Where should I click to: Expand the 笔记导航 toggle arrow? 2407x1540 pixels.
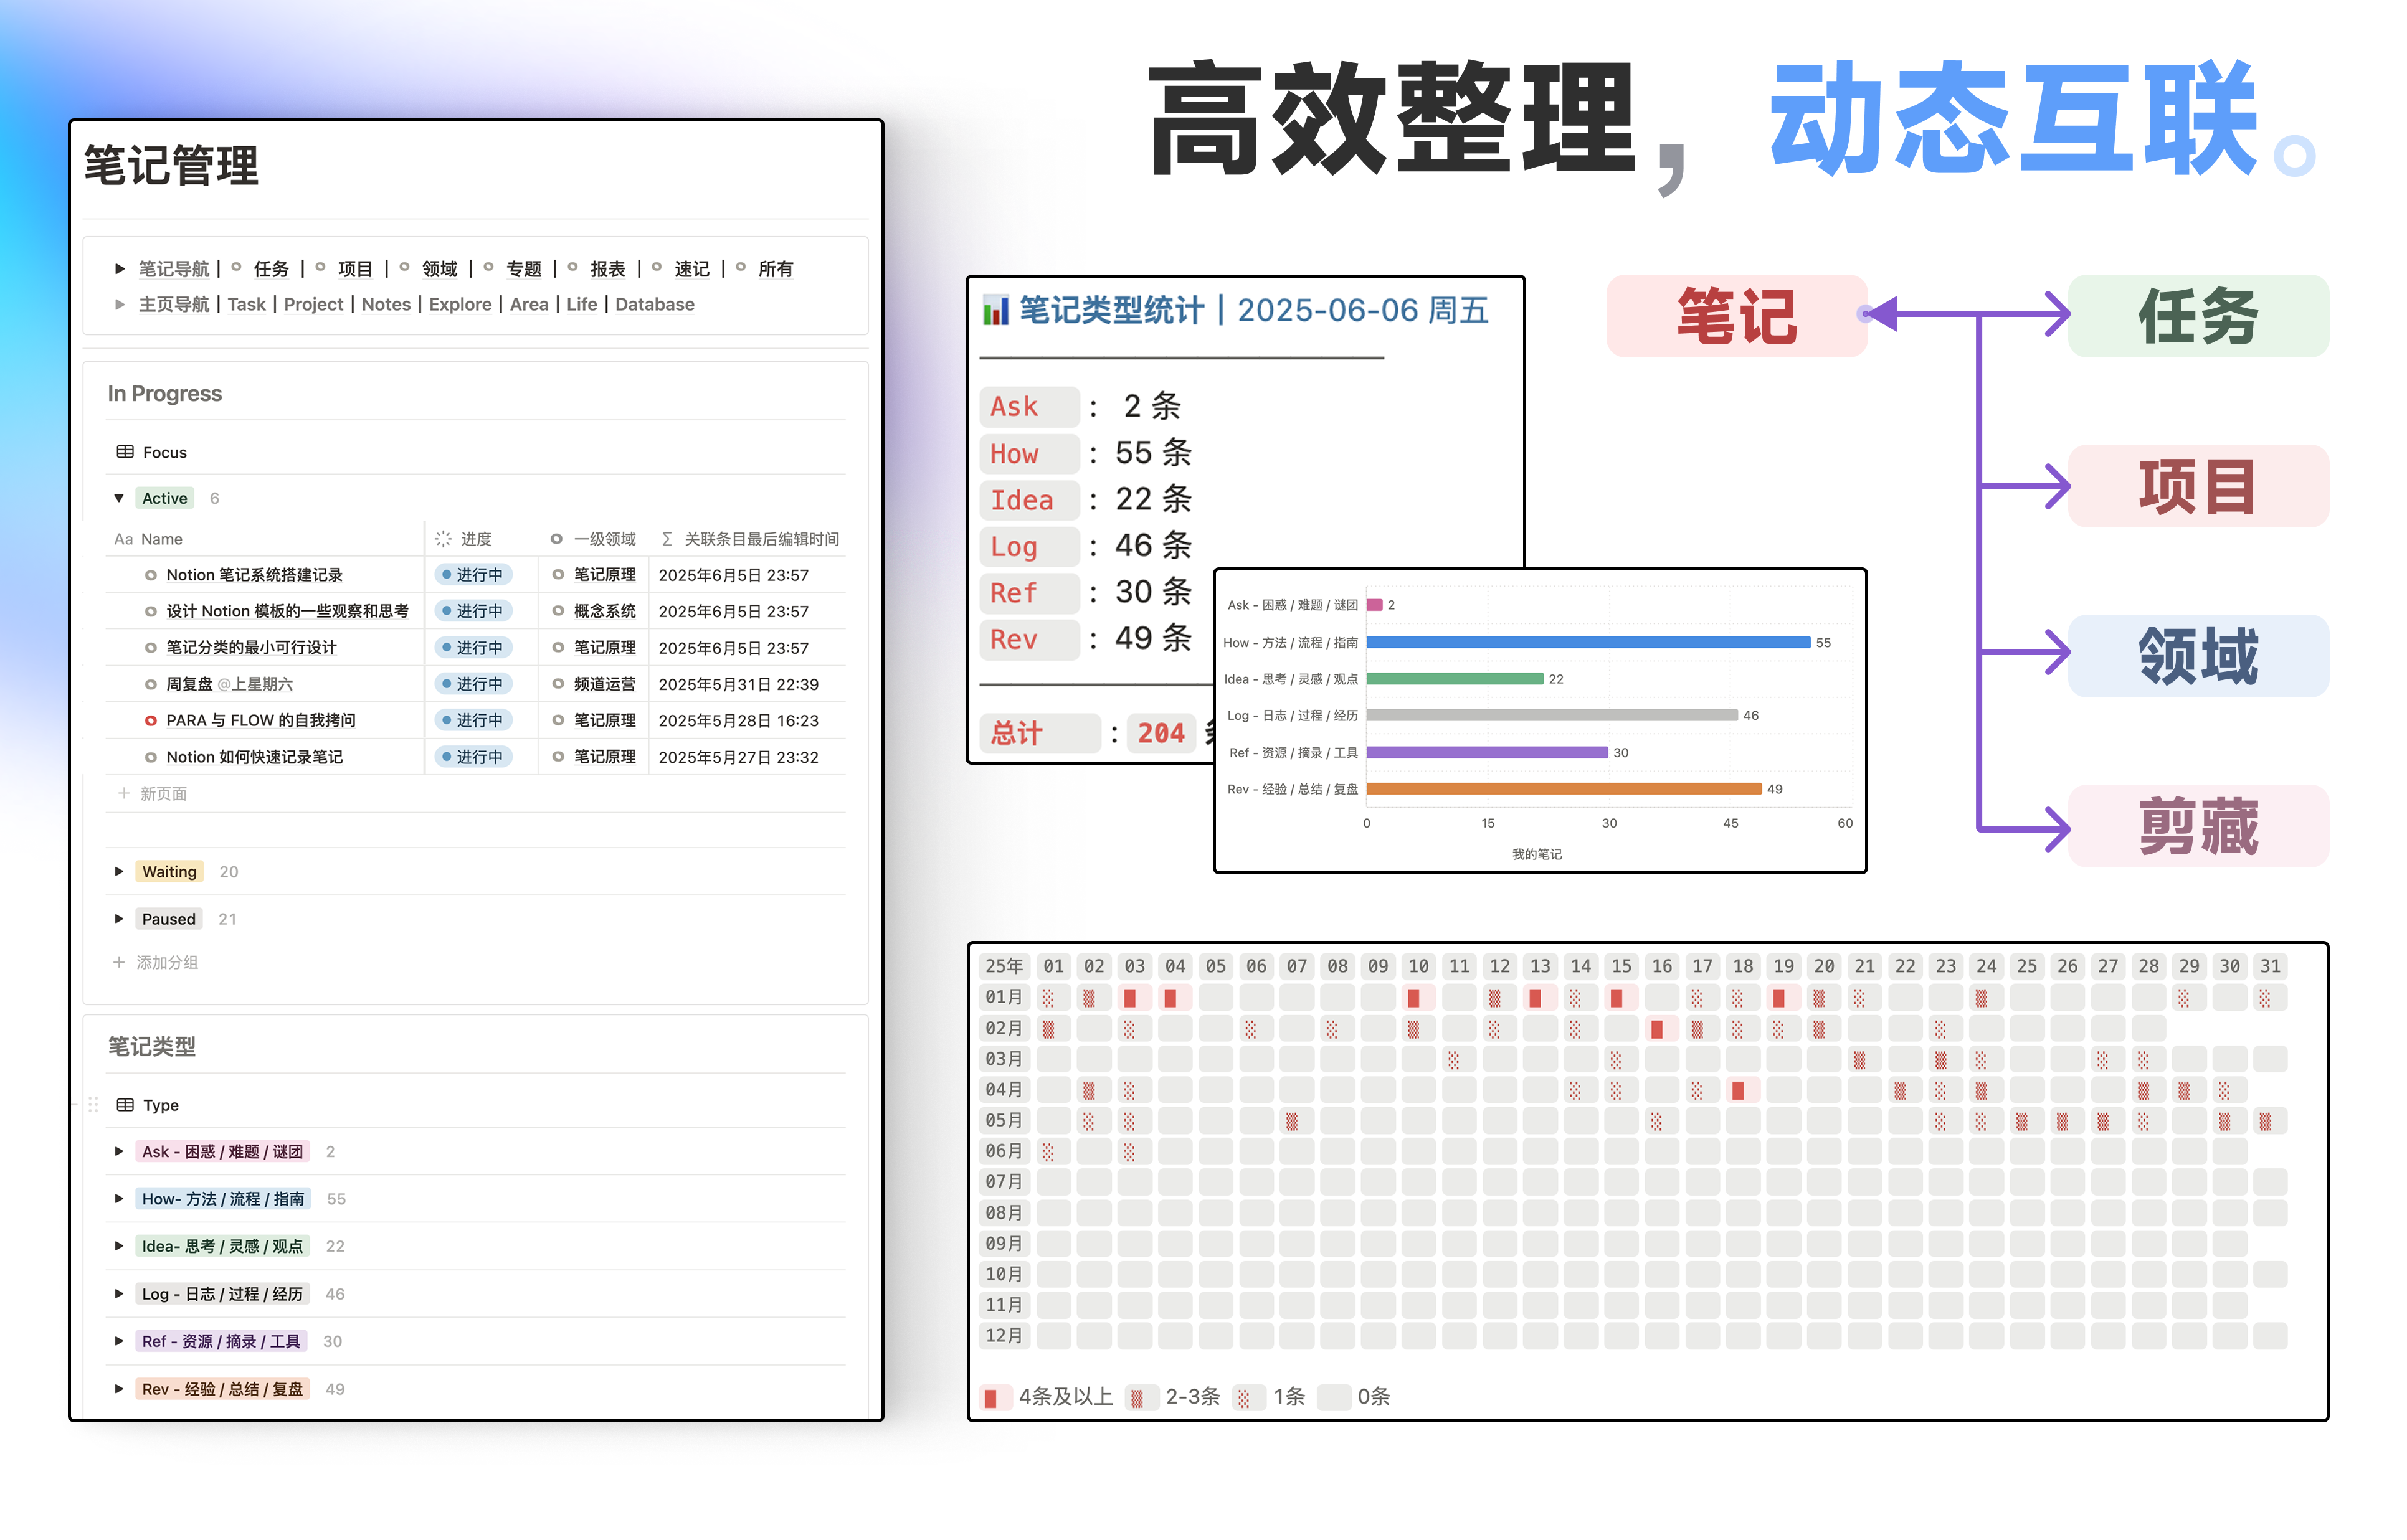[x=120, y=268]
